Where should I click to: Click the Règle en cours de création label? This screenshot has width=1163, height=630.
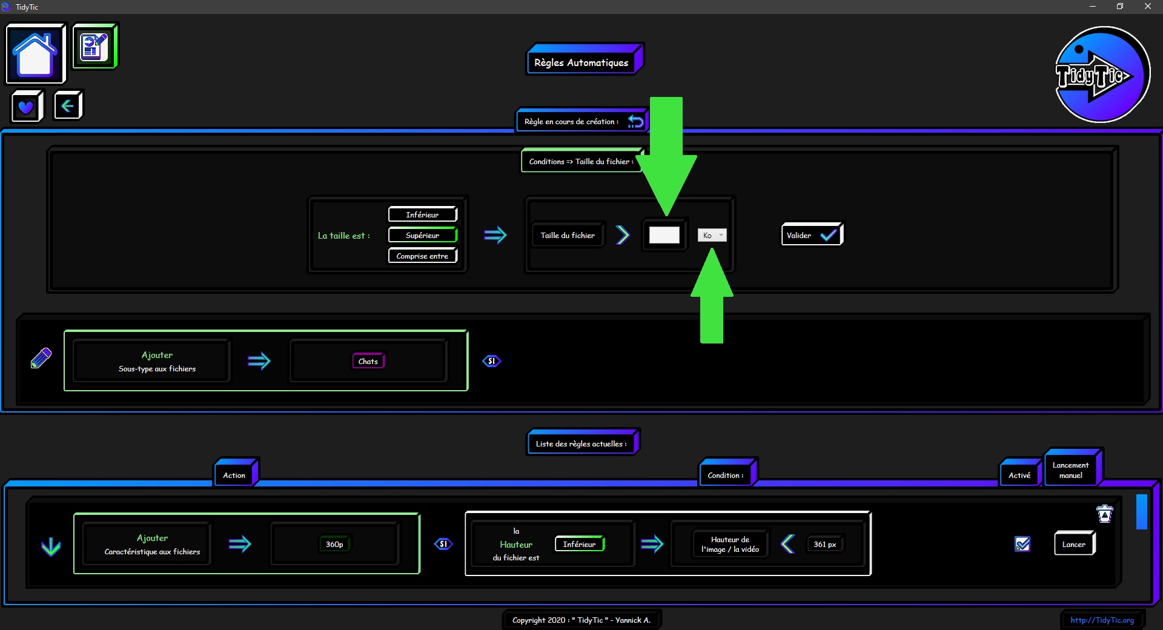click(x=572, y=121)
